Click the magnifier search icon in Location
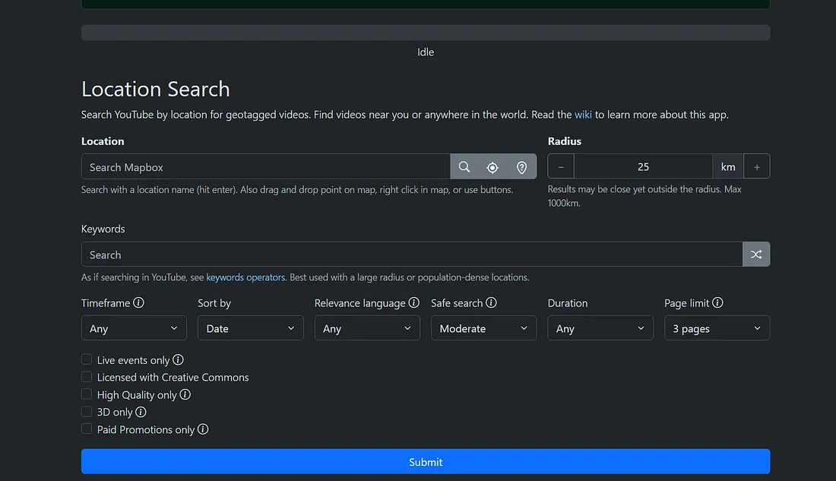This screenshot has height=481, width=836. coord(464,167)
